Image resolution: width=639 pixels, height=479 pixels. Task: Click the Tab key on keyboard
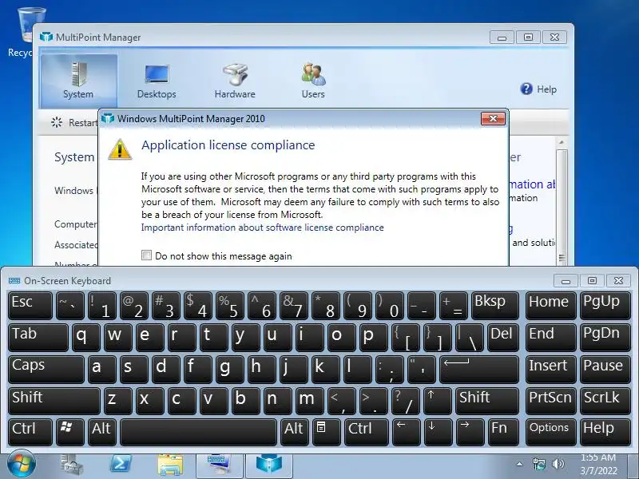click(38, 337)
